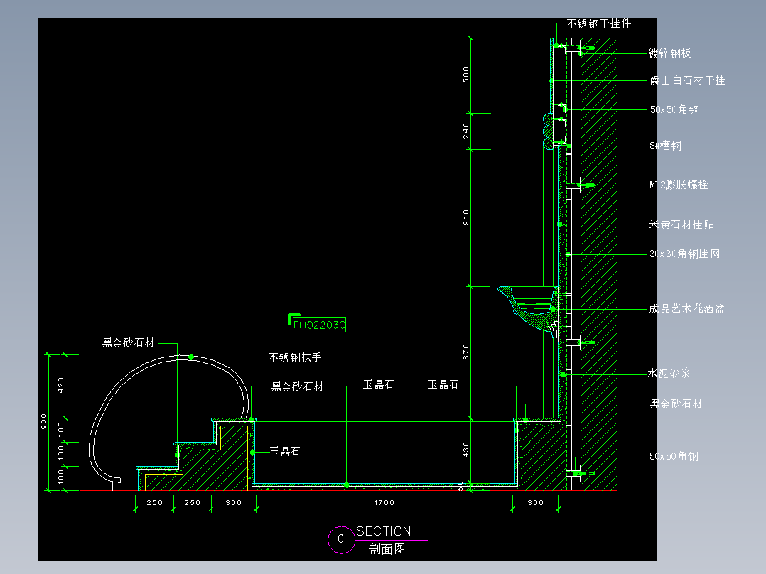Select the M12膨胀螺栓 label

677,184
